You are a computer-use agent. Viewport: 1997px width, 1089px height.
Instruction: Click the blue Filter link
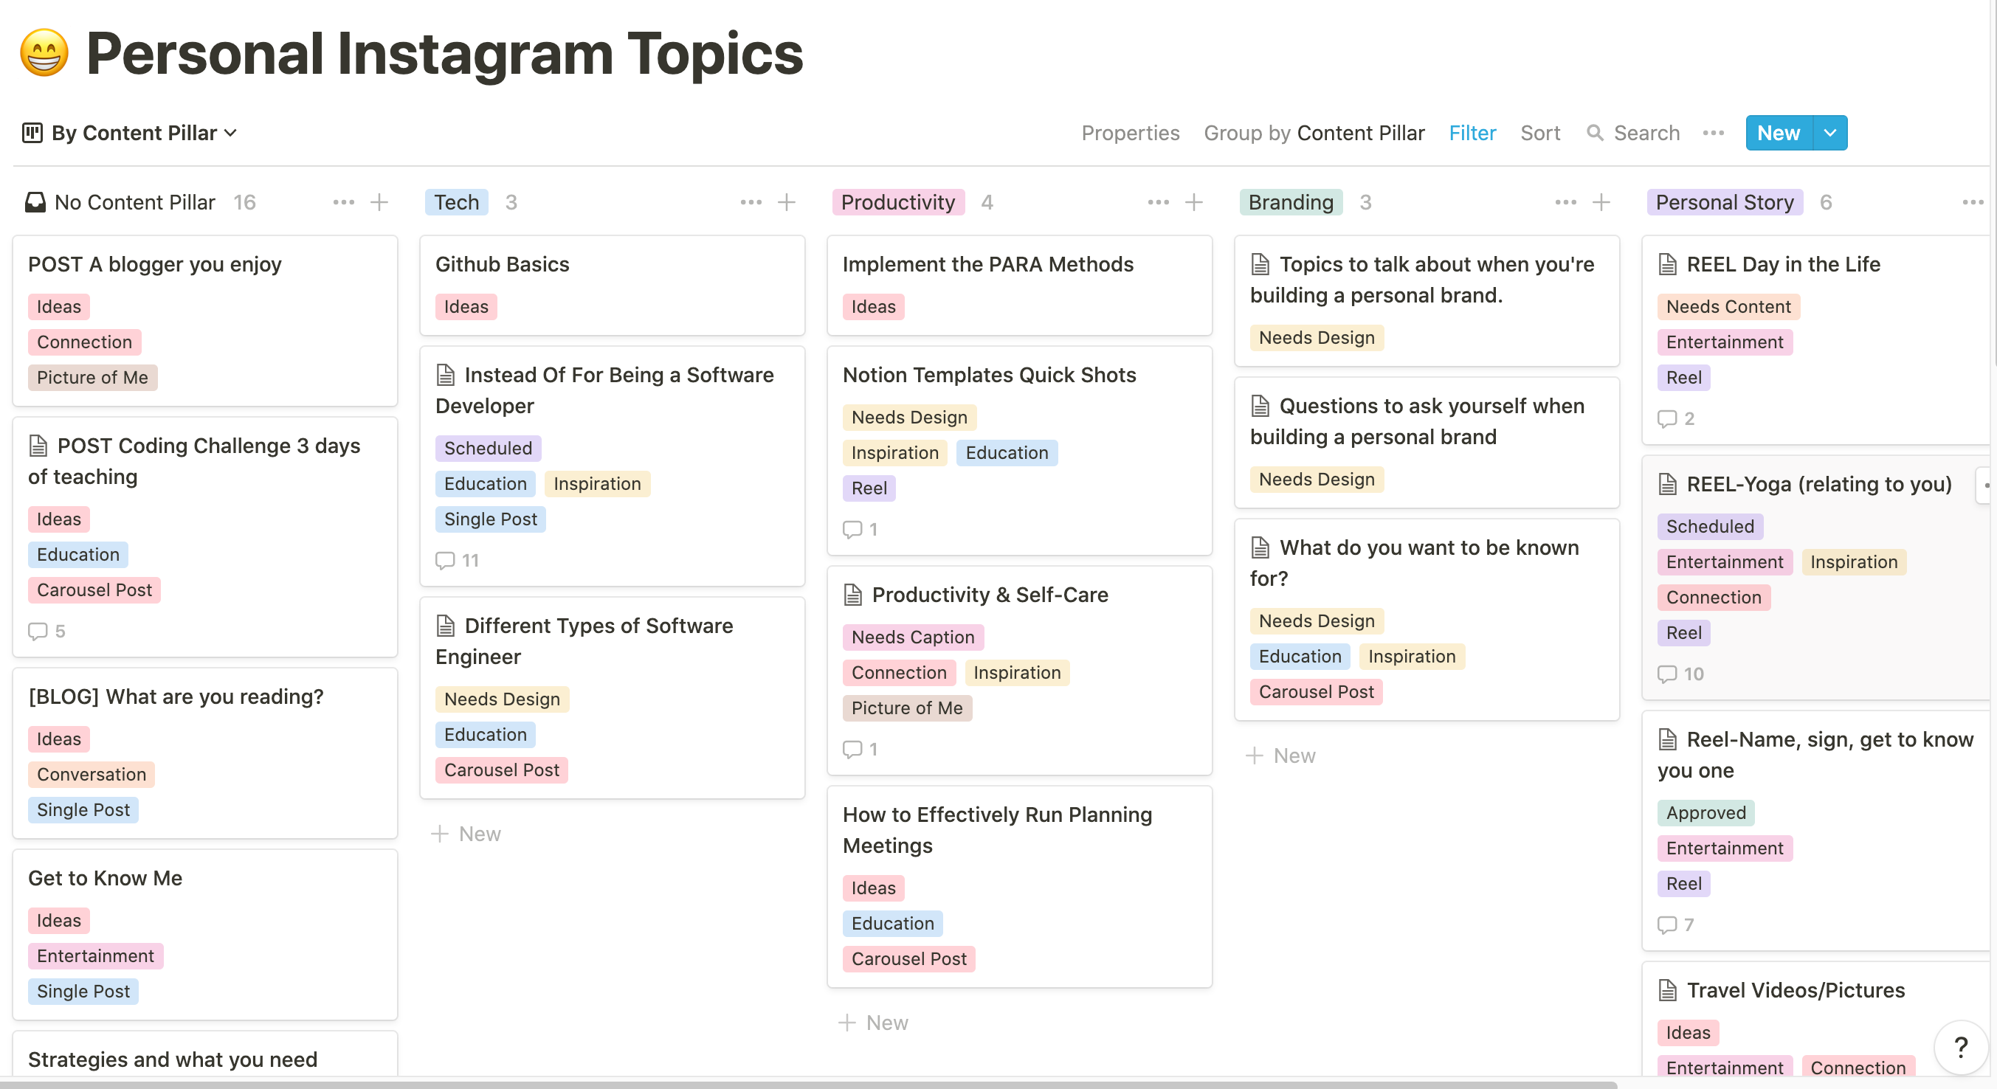pyautogui.click(x=1472, y=134)
